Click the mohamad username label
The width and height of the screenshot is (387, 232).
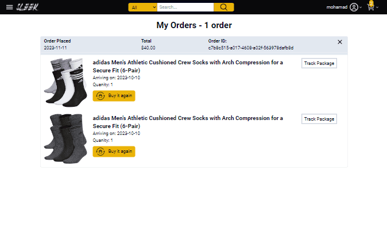(336, 7)
